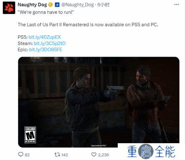Click the 82 replies count
This screenshot has height=160, width=185.
(27, 155)
